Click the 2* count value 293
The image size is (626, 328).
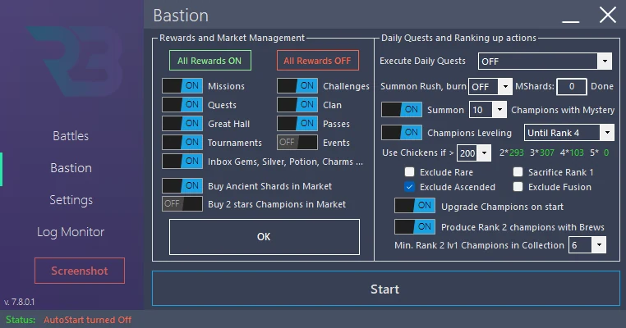(x=516, y=153)
